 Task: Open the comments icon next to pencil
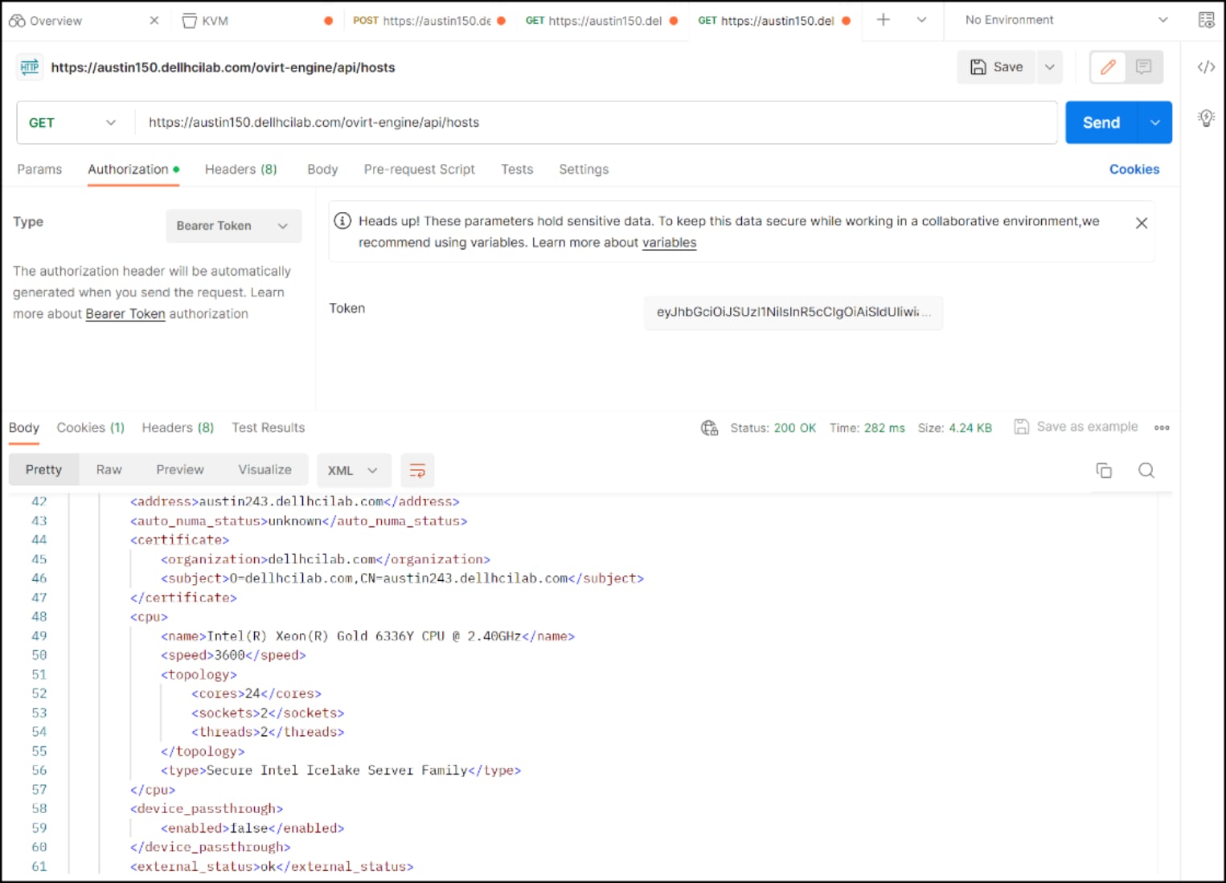[x=1143, y=67]
